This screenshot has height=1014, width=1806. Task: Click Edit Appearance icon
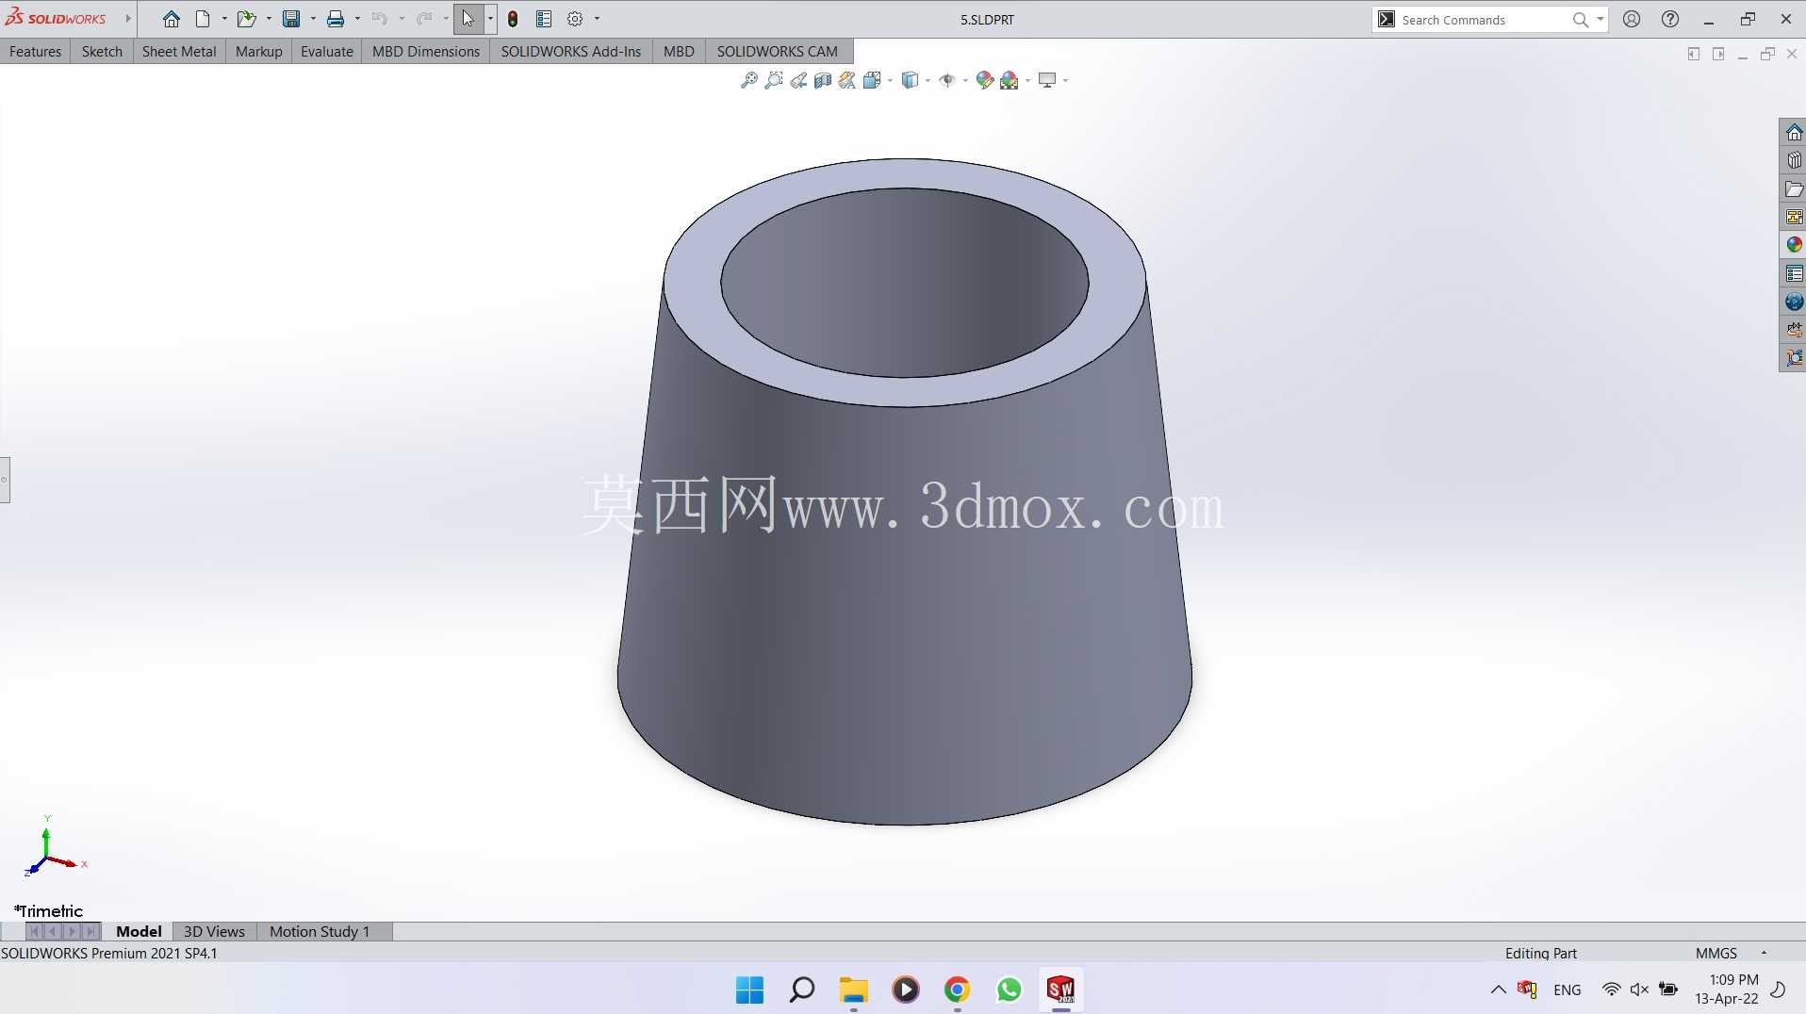tap(985, 80)
